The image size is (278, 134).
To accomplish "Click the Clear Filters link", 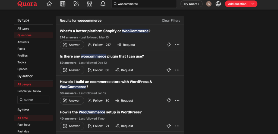I will point(171,21).
